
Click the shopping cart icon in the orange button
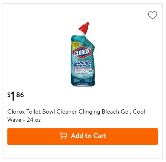pyautogui.click(x=63, y=135)
